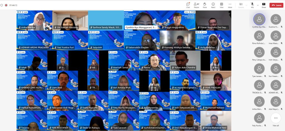Image resolution: width=285 pixels, height=131 pixels.
Task: Click the red recording indicator
Action: [x=6, y=5]
